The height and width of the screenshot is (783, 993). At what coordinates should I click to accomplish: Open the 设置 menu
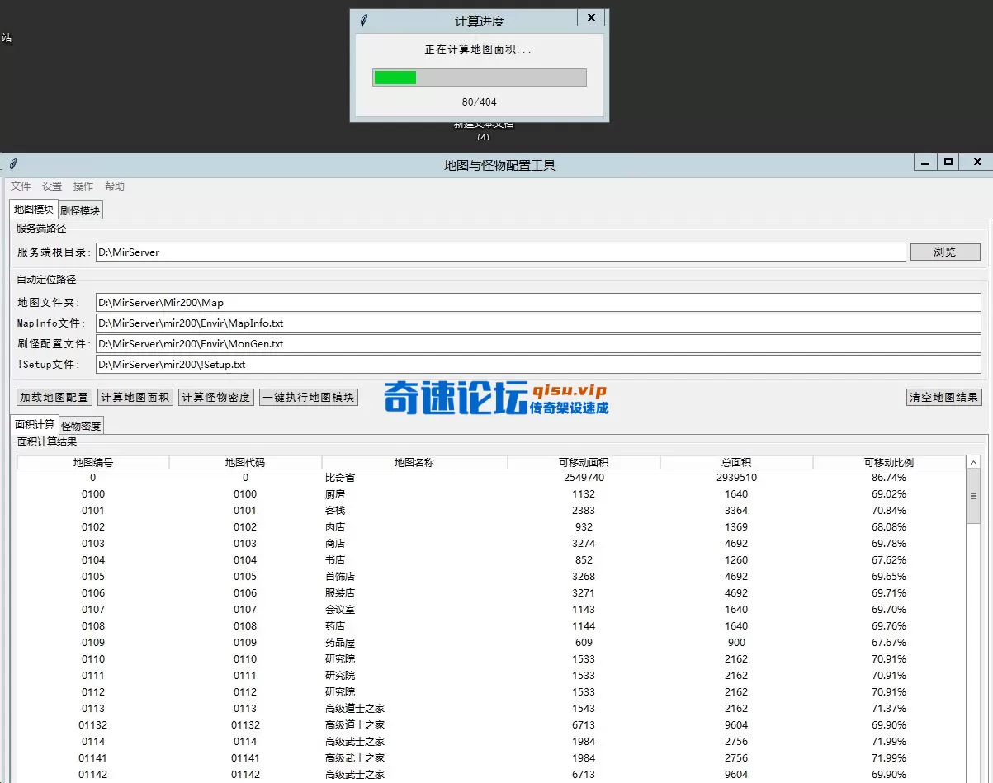pyautogui.click(x=51, y=186)
